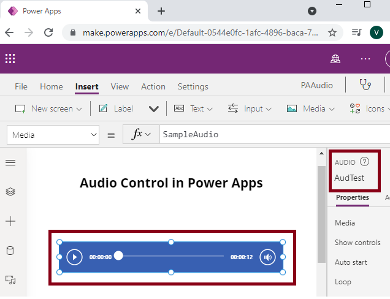Switch to the View tab
Viewport: 390px width, 299px height.
(x=120, y=86)
